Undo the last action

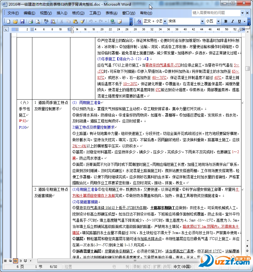(x=91, y=21)
